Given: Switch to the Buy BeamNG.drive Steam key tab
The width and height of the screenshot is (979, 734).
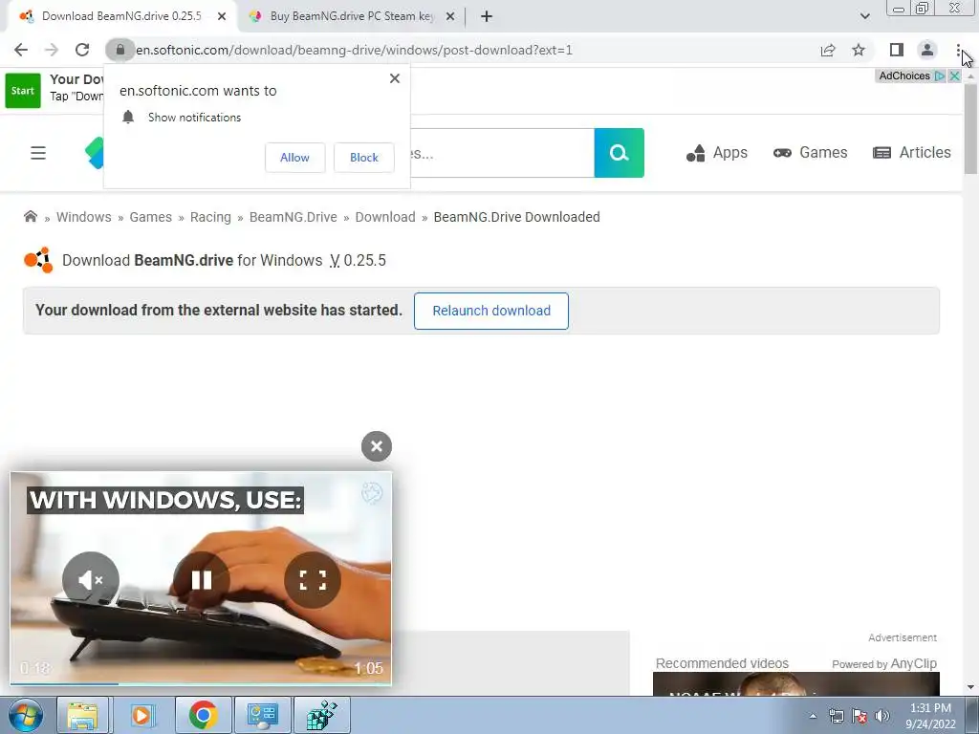Looking at the screenshot, I should click(351, 16).
